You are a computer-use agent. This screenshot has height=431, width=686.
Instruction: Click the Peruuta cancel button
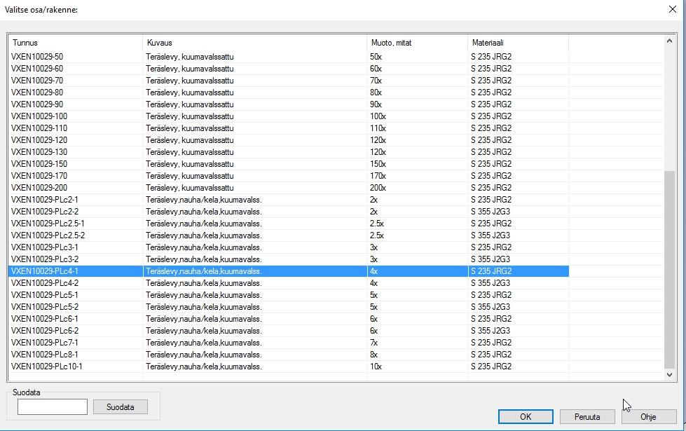click(587, 416)
